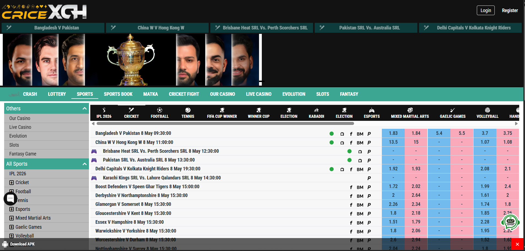The height and width of the screenshot is (251, 525).
Task: Open the LIVE CASINO menu tab
Action: click(259, 94)
